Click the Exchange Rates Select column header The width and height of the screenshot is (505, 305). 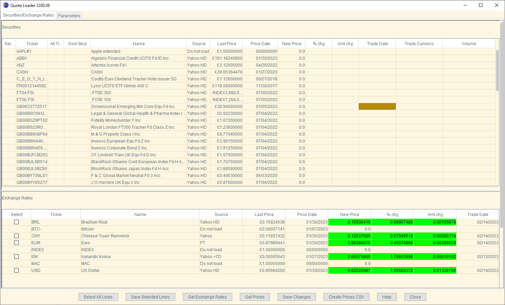coord(17,215)
